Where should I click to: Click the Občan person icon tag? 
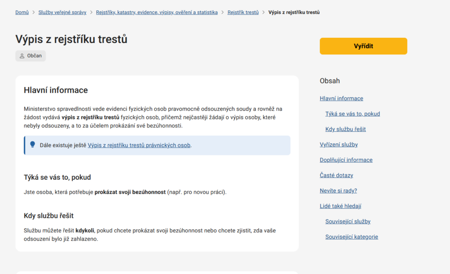point(30,56)
